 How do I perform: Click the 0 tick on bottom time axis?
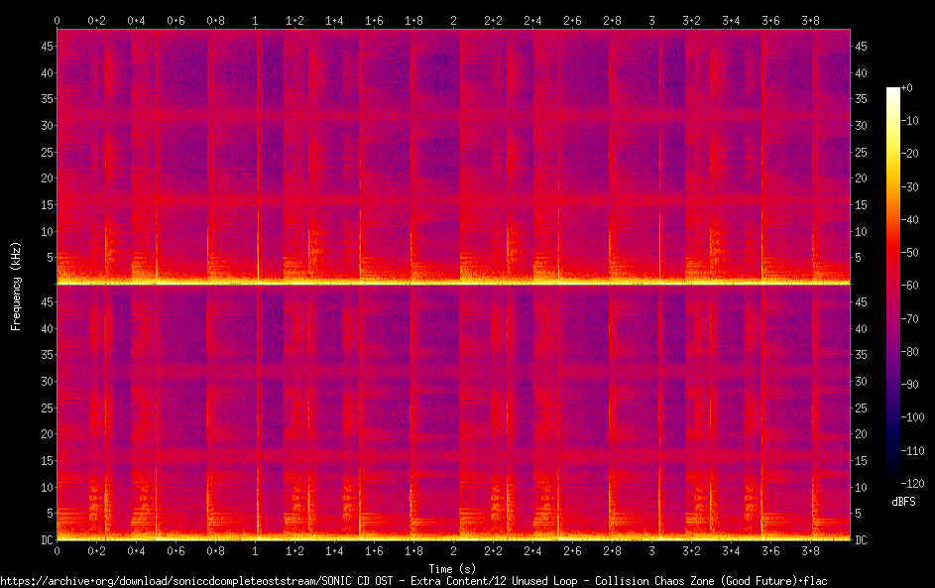click(x=58, y=550)
